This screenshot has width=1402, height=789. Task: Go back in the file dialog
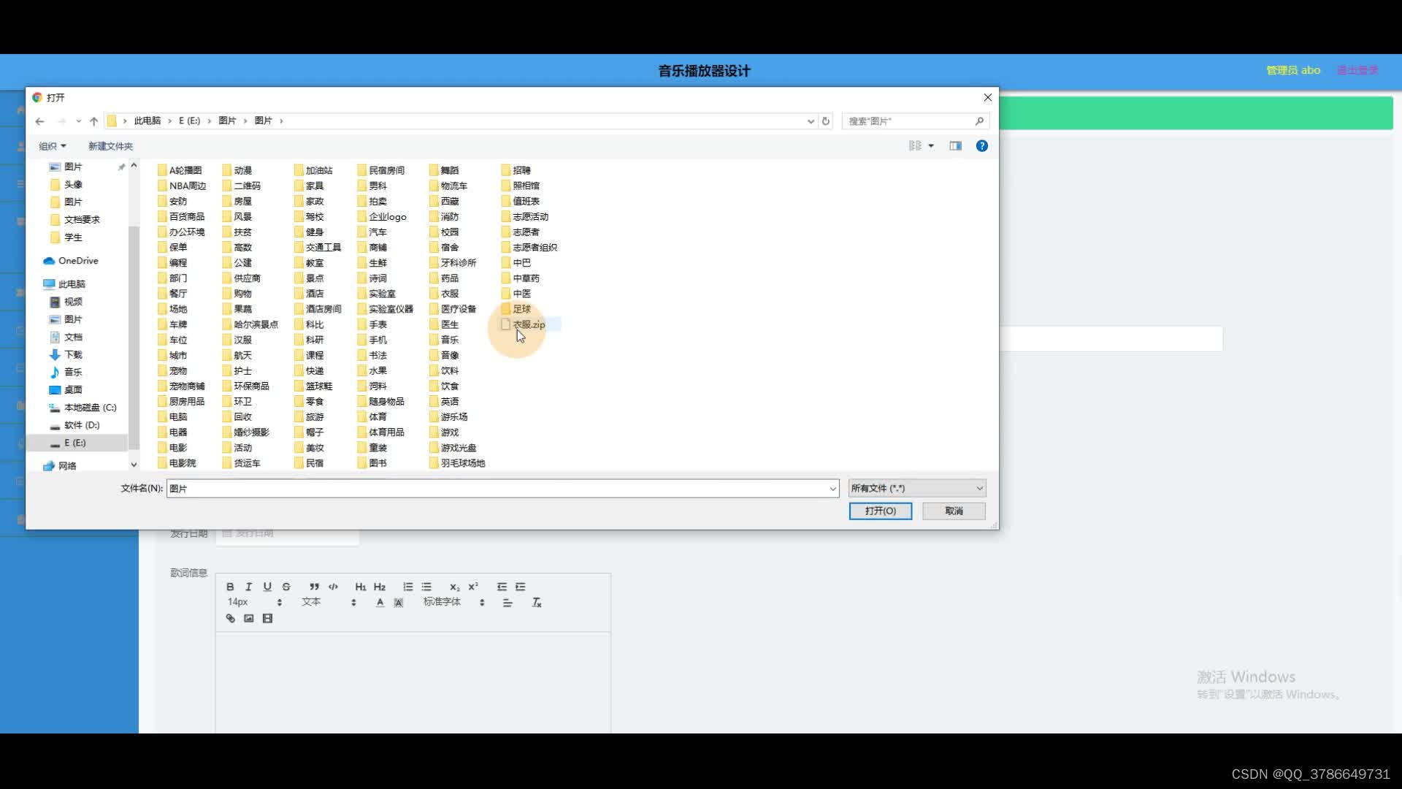click(x=39, y=121)
